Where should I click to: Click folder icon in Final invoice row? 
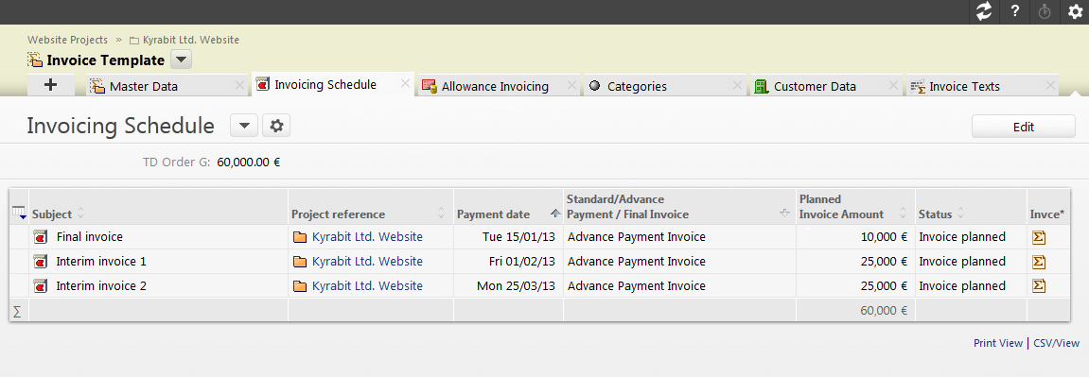click(299, 238)
